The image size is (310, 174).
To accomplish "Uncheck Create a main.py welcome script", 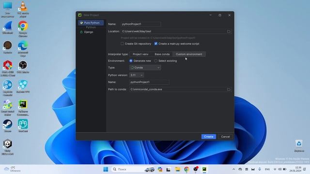I will tap(156, 43).
